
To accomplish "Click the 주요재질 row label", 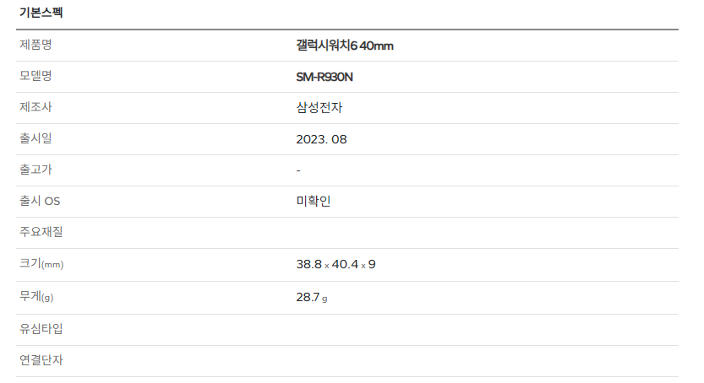I will [41, 232].
